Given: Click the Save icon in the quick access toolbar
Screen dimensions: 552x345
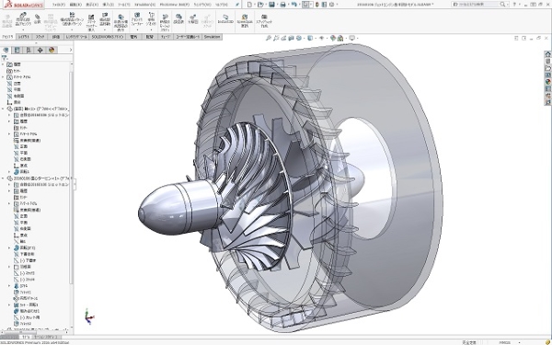Looking at the screenshot, I should point(271,5).
